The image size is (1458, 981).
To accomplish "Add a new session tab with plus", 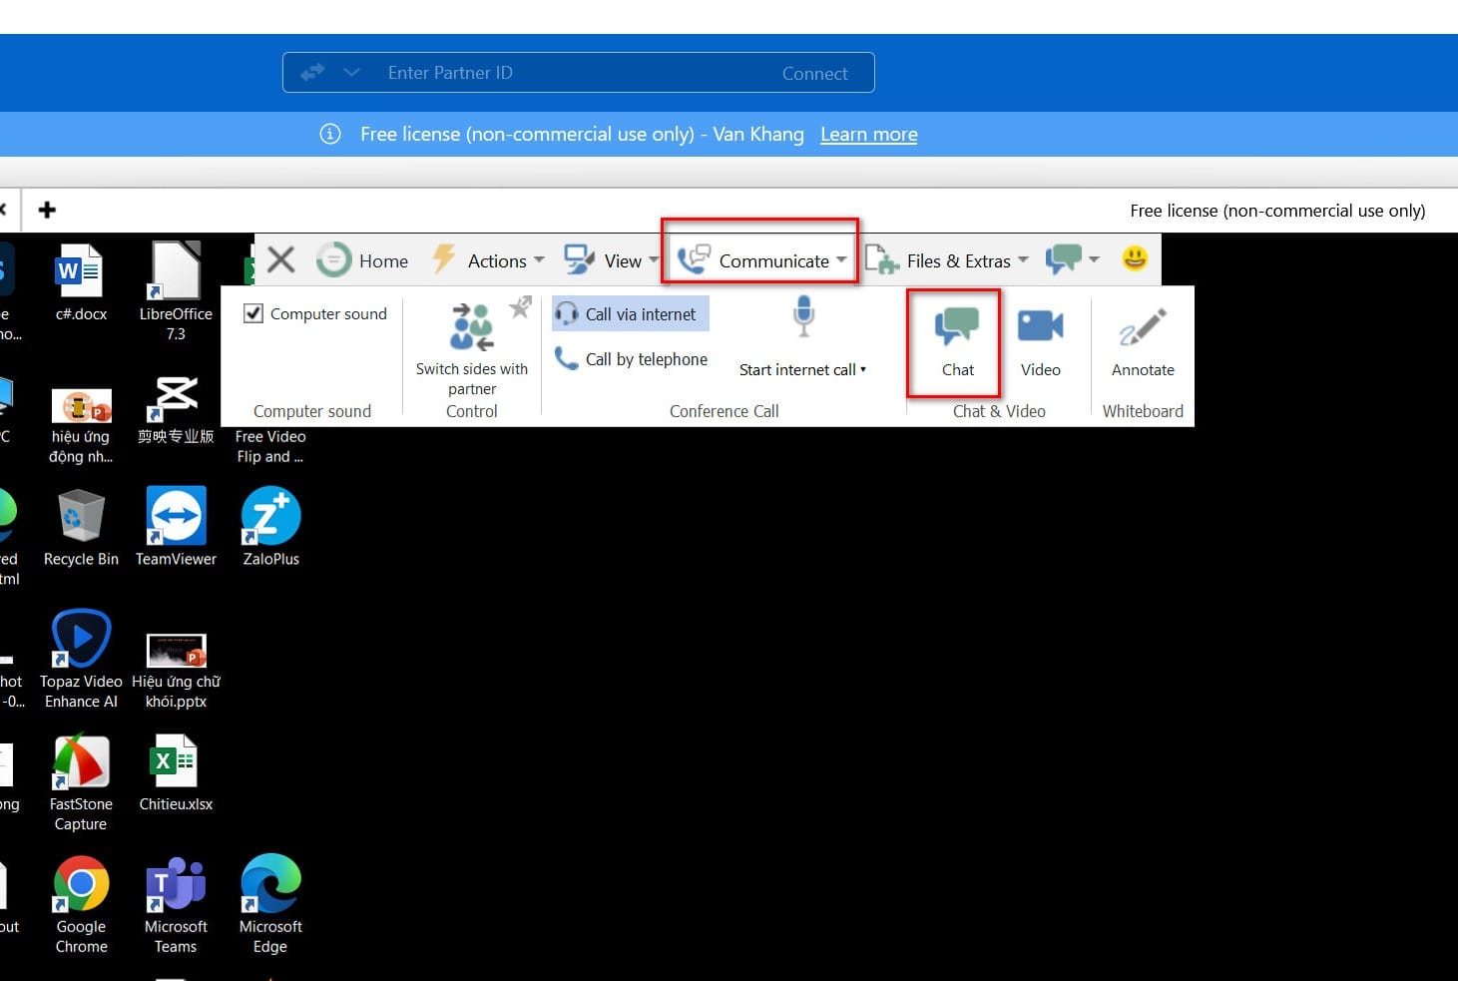I will (x=47, y=210).
